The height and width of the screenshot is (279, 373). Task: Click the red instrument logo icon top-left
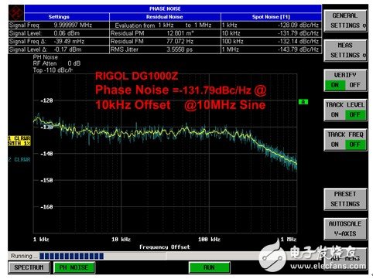(16, 13)
